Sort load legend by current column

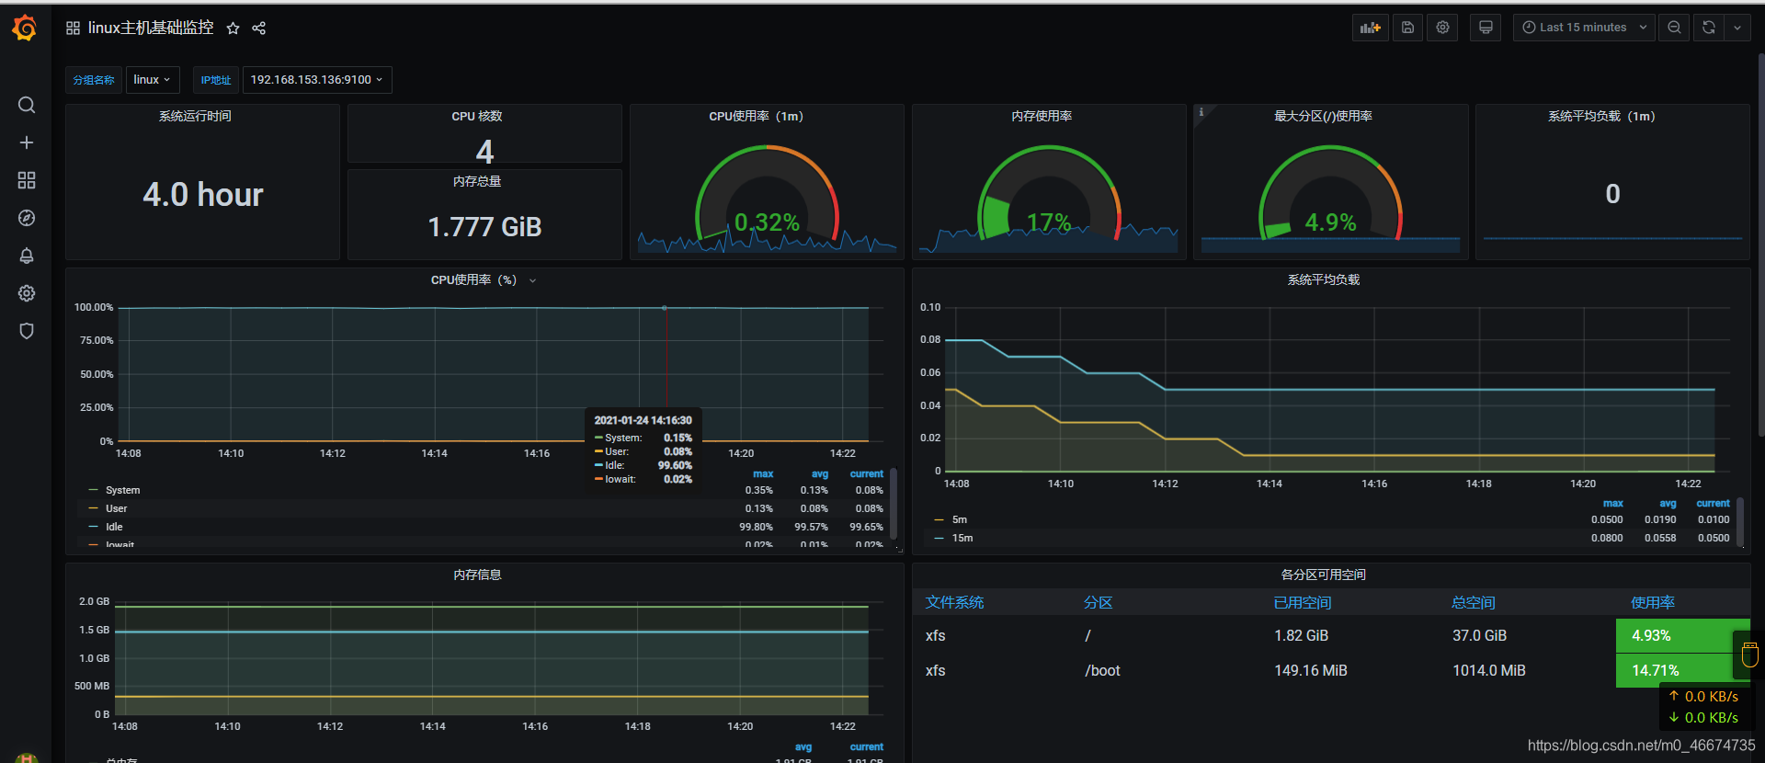click(1714, 504)
